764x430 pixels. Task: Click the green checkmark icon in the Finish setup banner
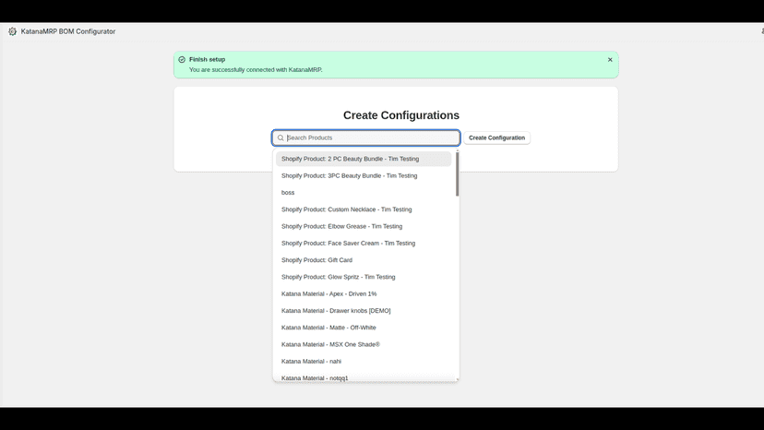[182, 59]
